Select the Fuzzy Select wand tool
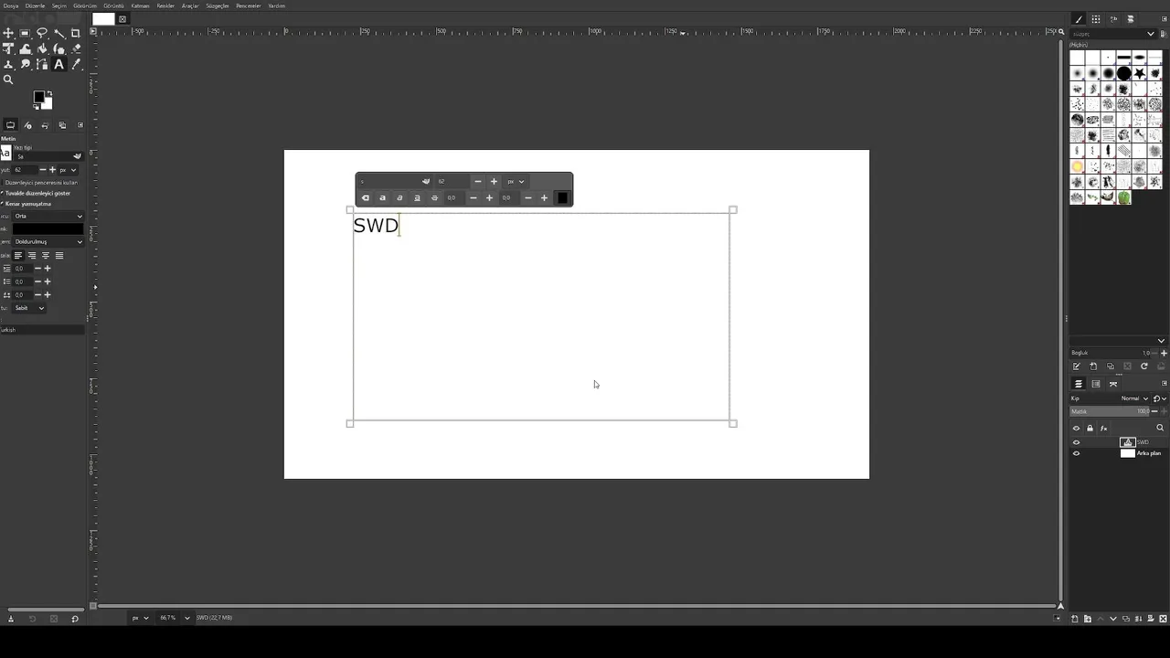1170x658 pixels. [59, 33]
